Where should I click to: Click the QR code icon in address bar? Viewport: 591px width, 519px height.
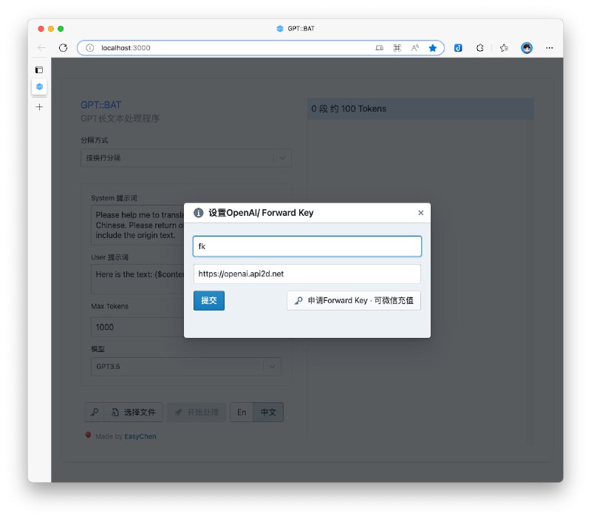(x=397, y=47)
